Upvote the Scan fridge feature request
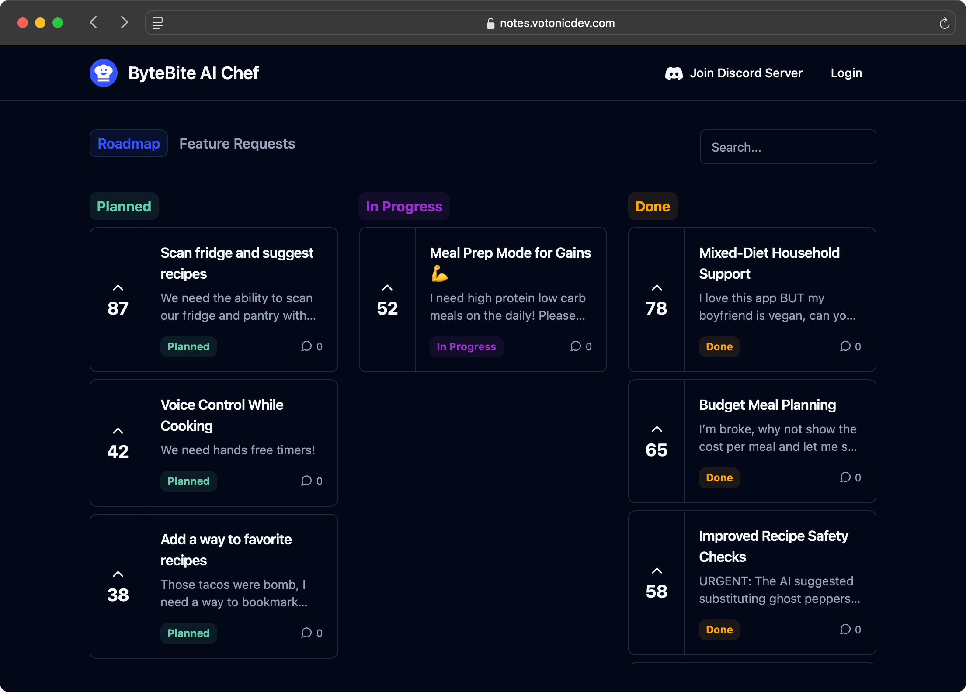The width and height of the screenshot is (966, 692). click(118, 287)
